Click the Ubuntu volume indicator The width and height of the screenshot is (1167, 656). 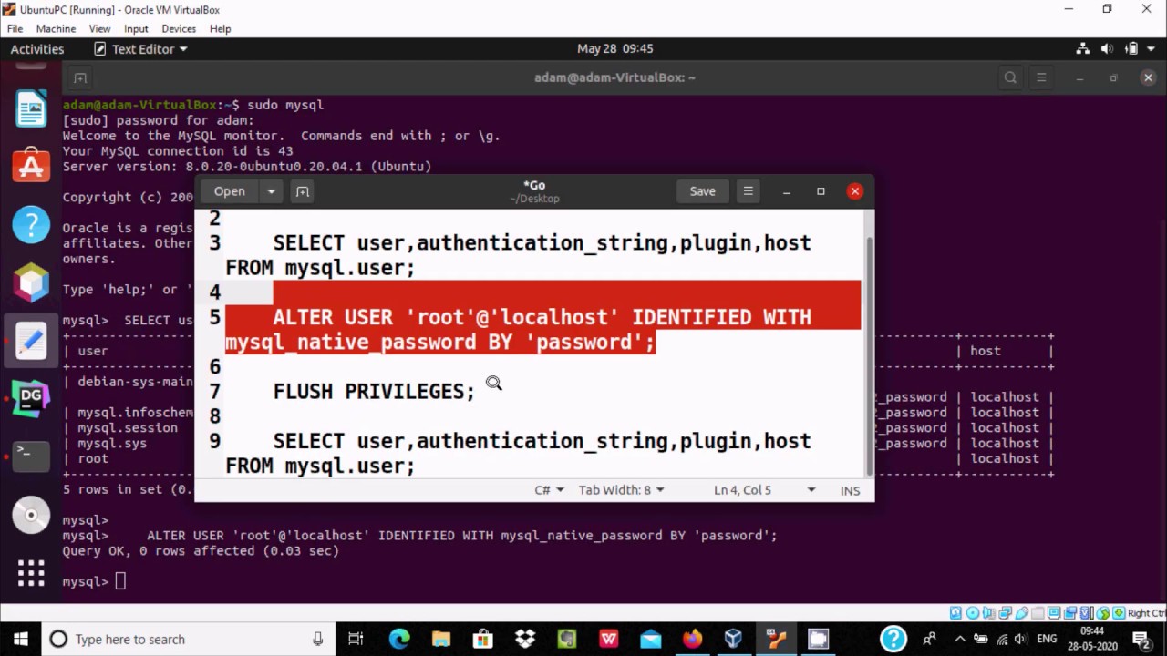pyautogui.click(x=1107, y=48)
